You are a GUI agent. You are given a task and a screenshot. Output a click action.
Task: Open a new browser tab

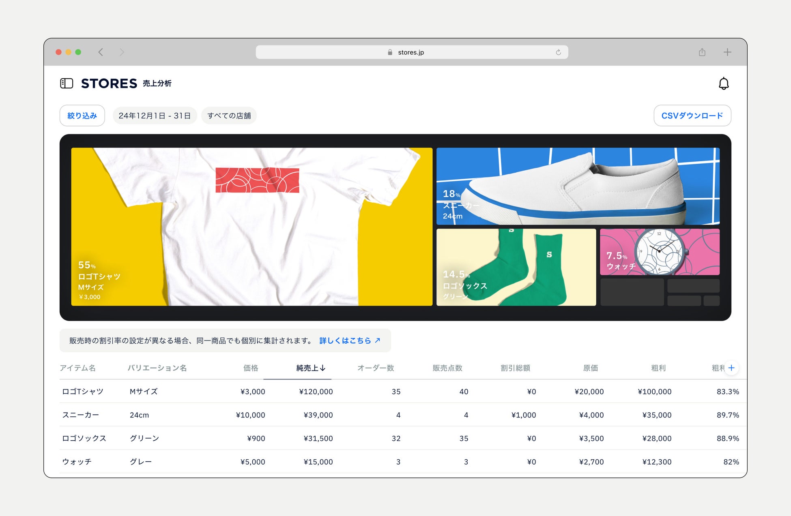click(x=727, y=52)
